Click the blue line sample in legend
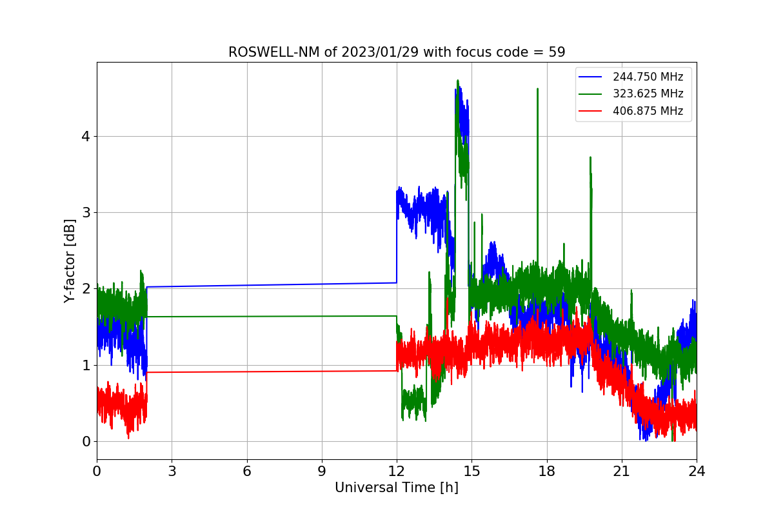Image resolution: width=774 pixels, height=516 pixels. pyautogui.click(x=590, y=77)
